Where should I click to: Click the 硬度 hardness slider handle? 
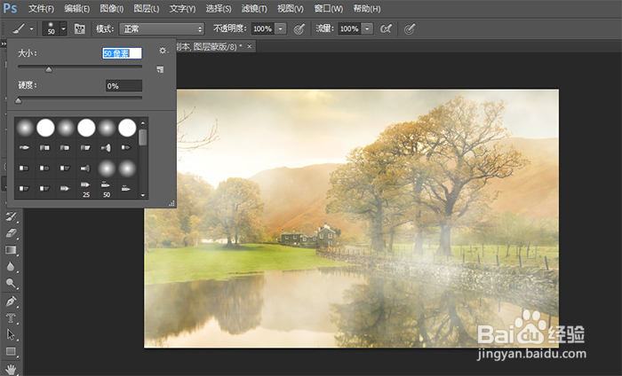[x=19, y=101]
